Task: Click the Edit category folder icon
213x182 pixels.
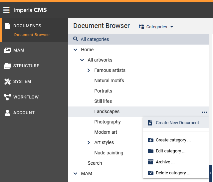Action: (x=150, y=151)
